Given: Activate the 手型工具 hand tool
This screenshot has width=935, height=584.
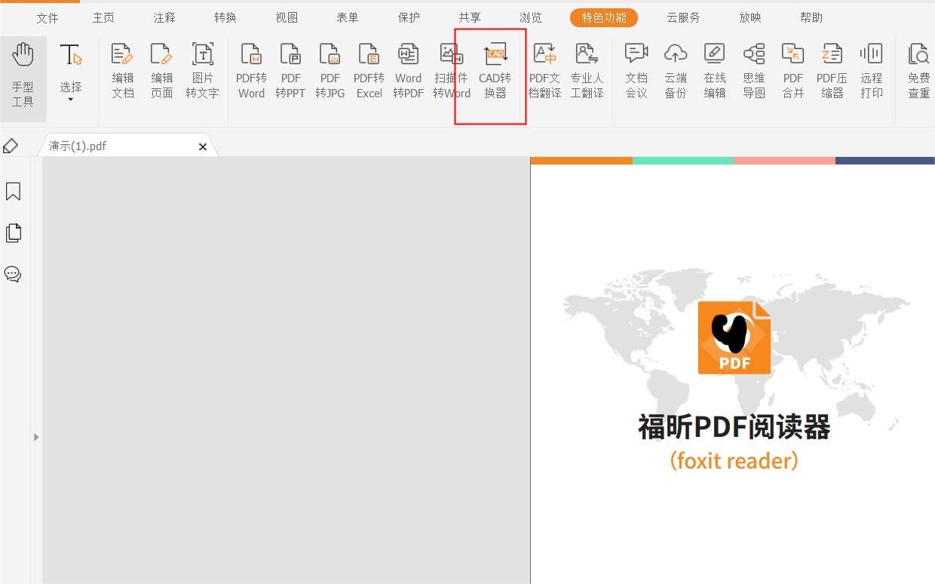Looking at the screenshot, I should [x=23, y=72].
